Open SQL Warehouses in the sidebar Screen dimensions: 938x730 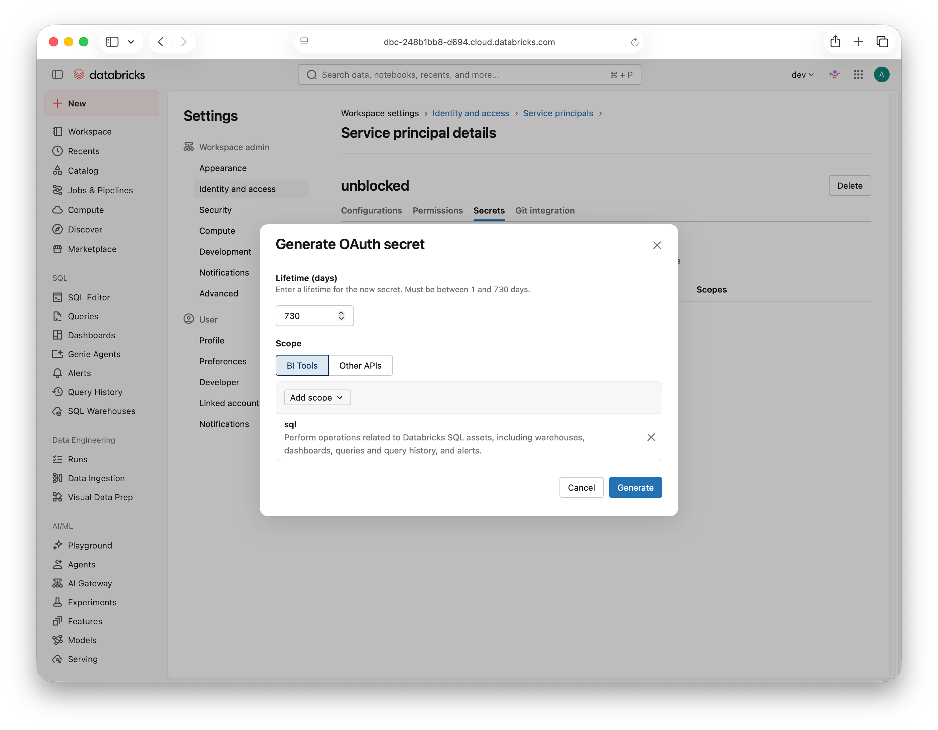coord(101,411)
